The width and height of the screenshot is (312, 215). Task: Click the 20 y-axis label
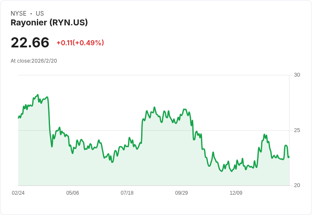[297, 185]
